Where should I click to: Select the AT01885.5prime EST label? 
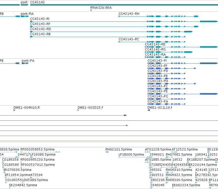pos(158,160)
